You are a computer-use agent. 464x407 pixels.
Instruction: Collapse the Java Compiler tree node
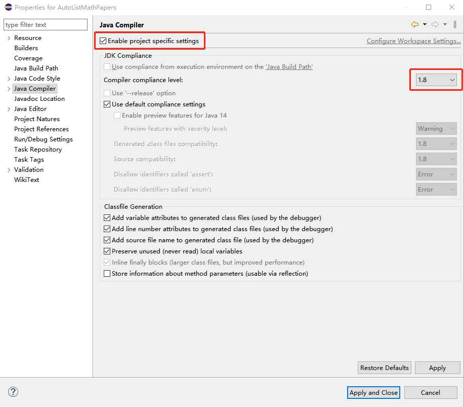tap(9, 88)
